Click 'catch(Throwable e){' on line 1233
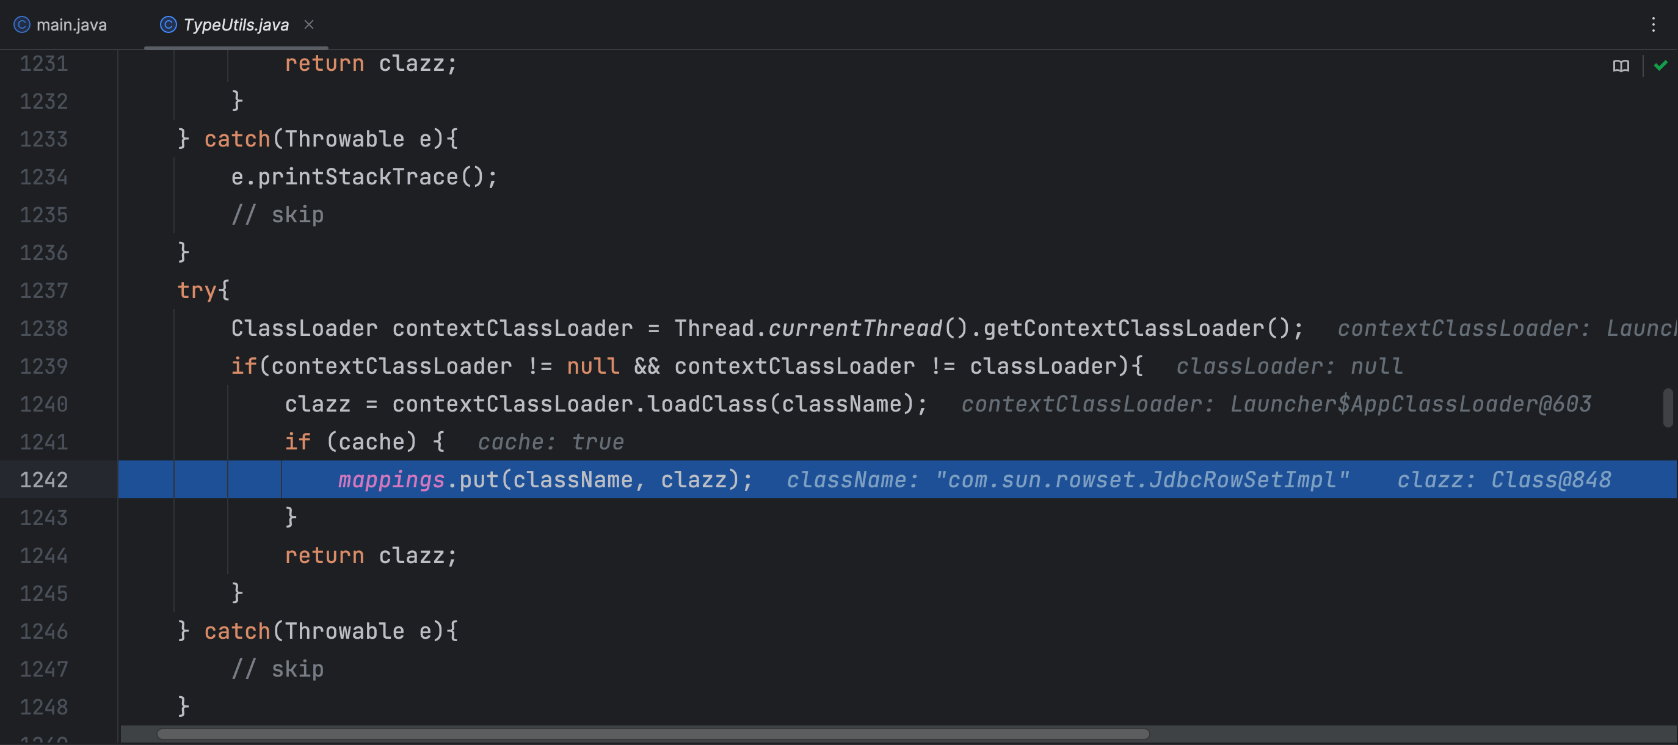Viewport: 1678px width, 745px height. click(331, 139)
